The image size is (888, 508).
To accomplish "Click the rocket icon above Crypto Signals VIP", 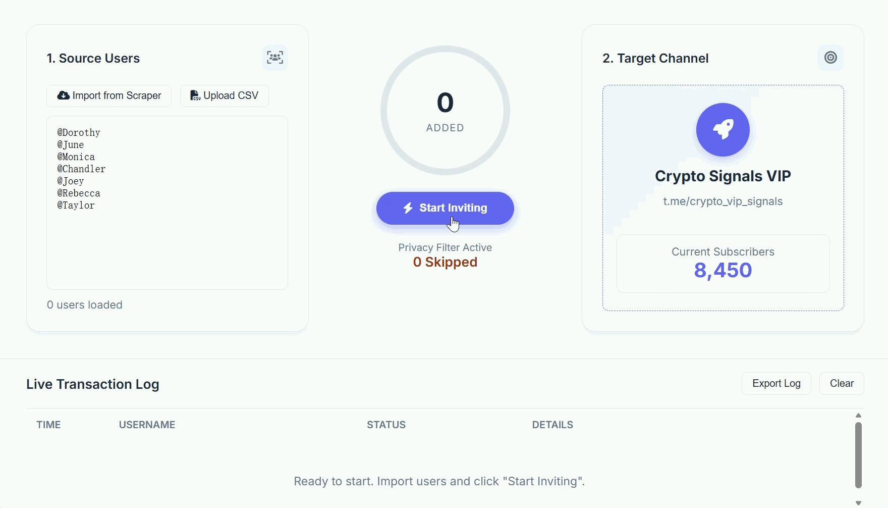I will click(723, 130).
